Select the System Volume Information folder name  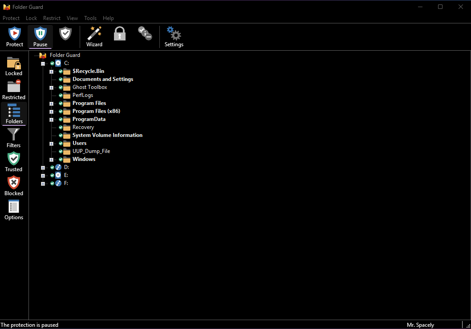(x=107, y=135)
